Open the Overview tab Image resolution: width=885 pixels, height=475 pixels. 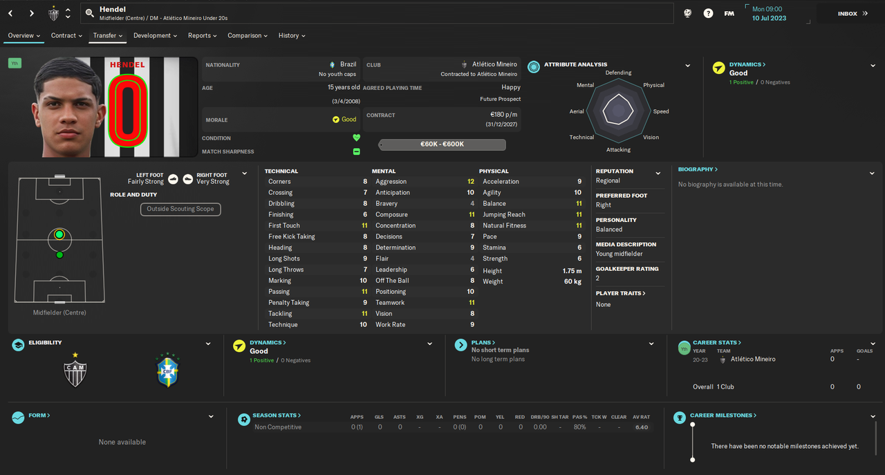(x=24, y=35)
